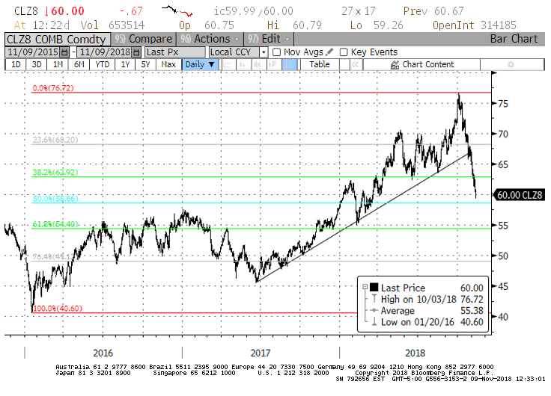Click the pencil icon beside Mov Avgs

[329, 52]
